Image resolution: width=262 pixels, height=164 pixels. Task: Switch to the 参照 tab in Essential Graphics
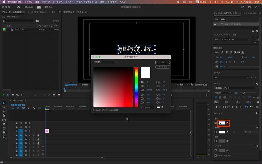216,19
